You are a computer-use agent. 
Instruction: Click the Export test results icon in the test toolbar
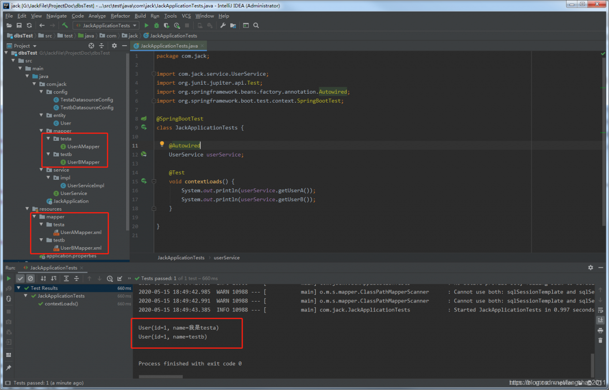120,278
